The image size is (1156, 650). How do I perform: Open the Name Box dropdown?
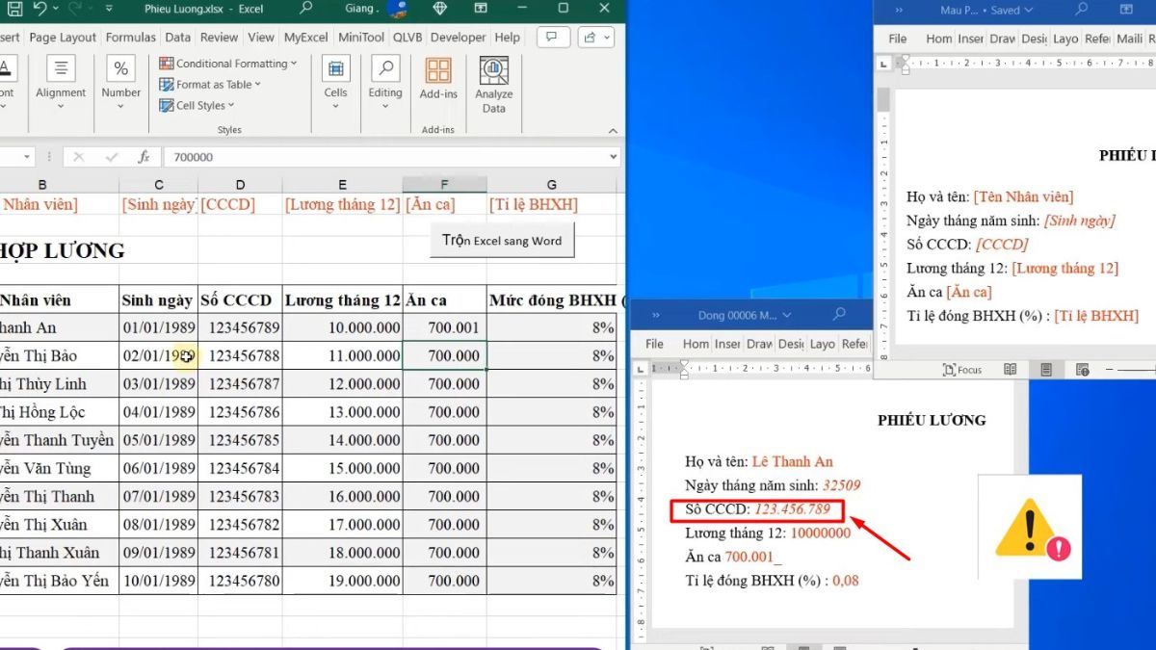coord(27,157)
